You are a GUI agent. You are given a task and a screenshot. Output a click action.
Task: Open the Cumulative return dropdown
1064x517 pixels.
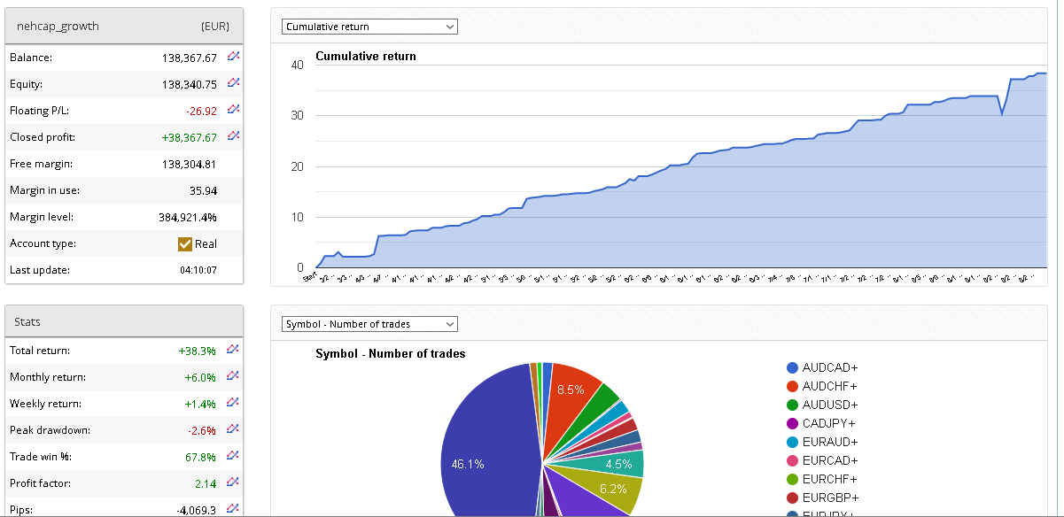tap(369, 27)
